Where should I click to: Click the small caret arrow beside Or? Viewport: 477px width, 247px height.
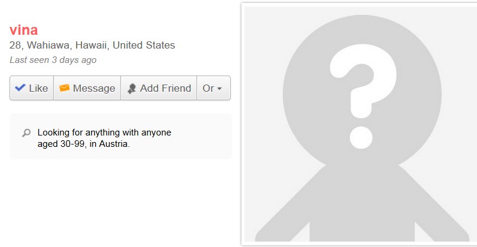click(219, 89)
